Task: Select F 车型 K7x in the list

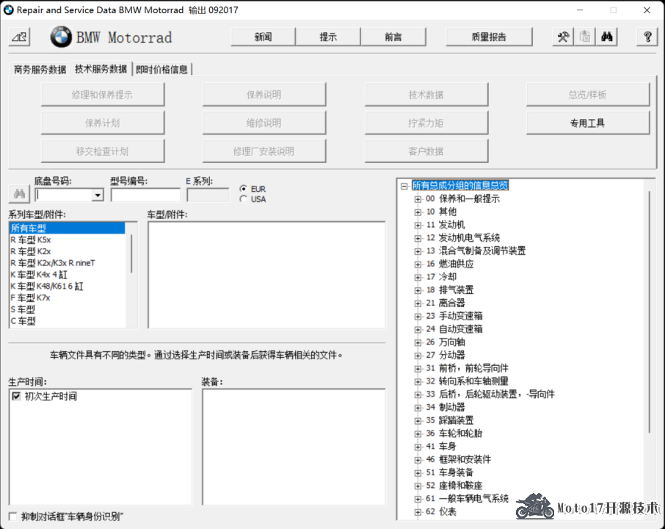Action: point(67,298)
